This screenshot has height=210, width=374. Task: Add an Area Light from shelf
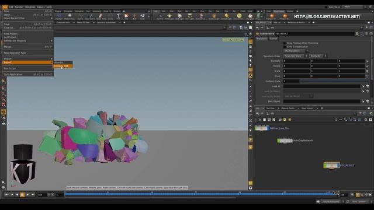(x=189, y=16)
